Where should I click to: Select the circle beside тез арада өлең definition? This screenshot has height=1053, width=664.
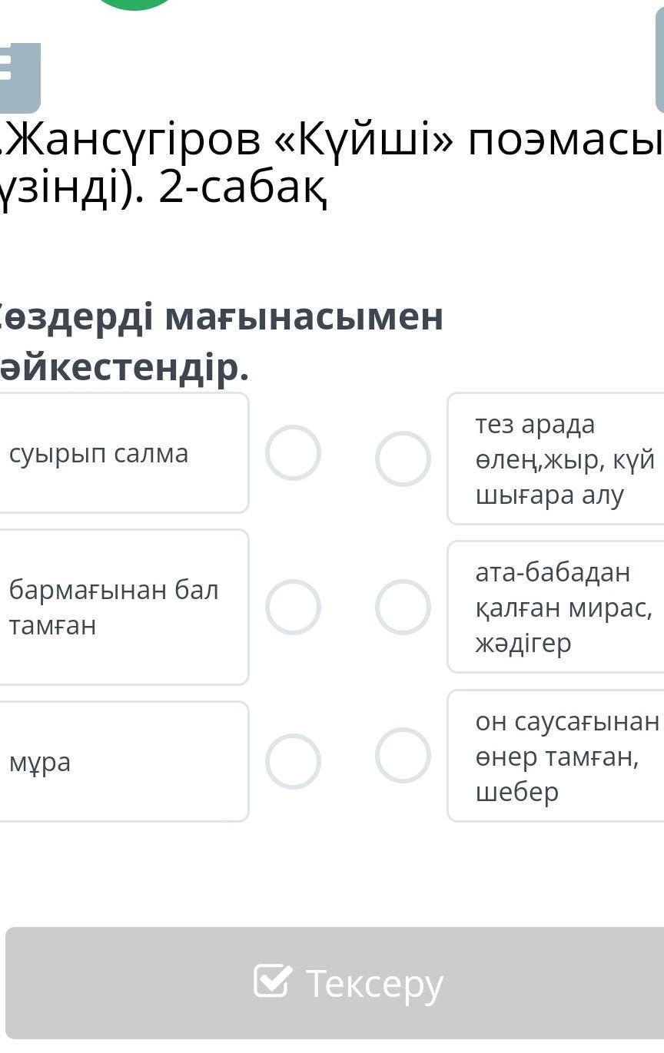click(x=403, y=459)
